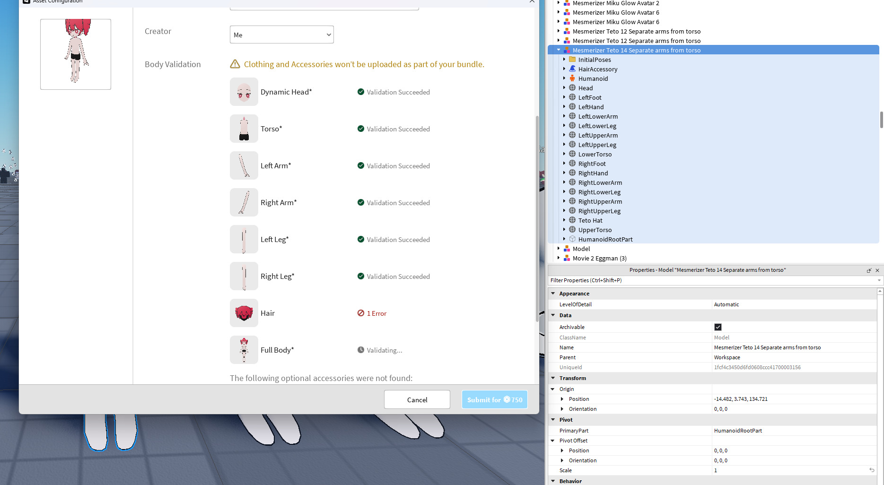884x485 pixels.
Task: Open the Creator dropdown
Action: click(x=281, y=34)
